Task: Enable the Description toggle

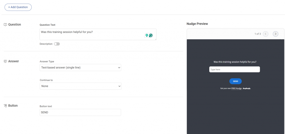Action: 57,44
